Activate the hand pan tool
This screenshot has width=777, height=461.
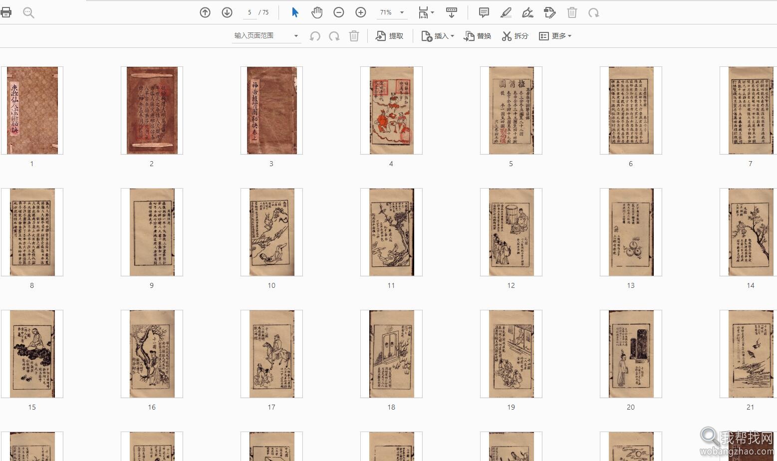[x=317, y=12]
